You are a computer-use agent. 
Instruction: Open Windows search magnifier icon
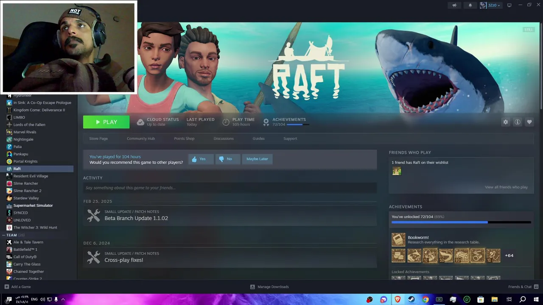[x=523, y=299]
